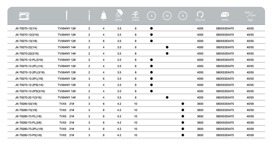273x144 pixels.
Task: Click needle TVX64NY 14# in JK-T9270-22(3/16) row
Action: [x=66, y=53]
